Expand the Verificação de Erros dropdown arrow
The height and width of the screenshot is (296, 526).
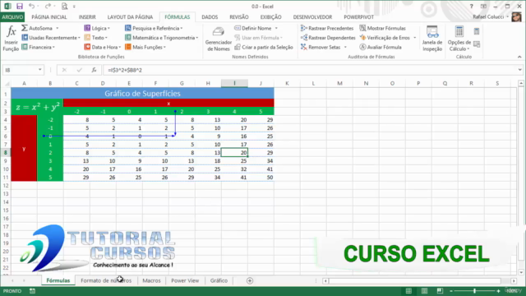point(415,38)
